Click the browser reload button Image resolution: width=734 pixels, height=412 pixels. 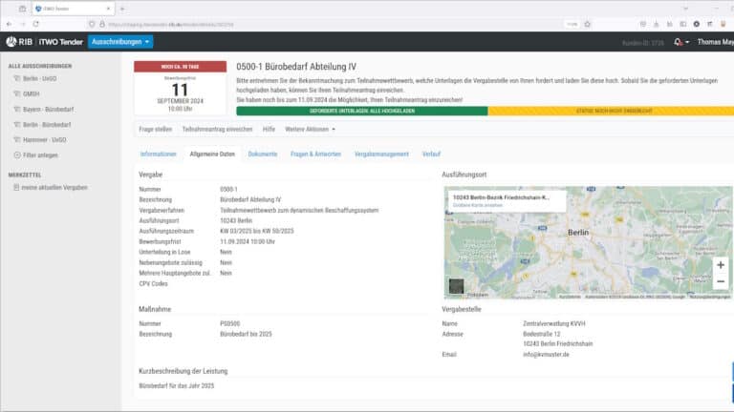coord(36,23)
